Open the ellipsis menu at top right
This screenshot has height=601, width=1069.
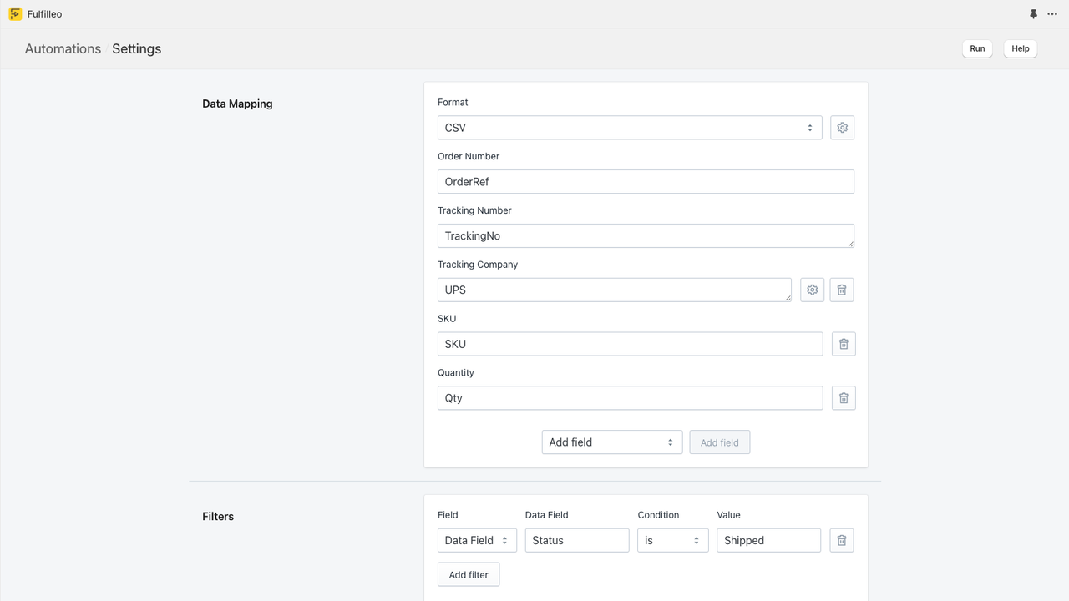tap(1052, 13)
